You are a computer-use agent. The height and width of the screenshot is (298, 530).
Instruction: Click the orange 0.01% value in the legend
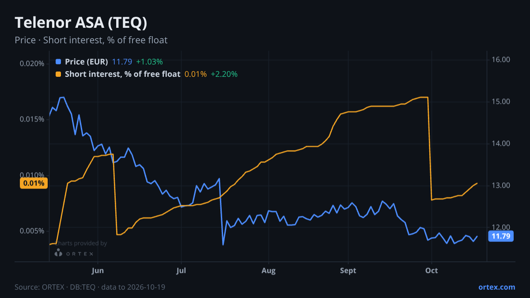[x=196, y=74]
